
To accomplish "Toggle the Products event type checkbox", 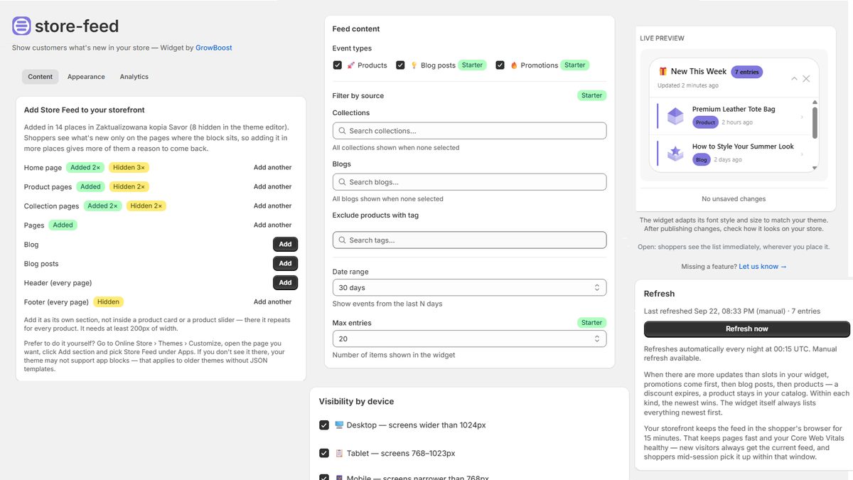I will tap(338, 65).
